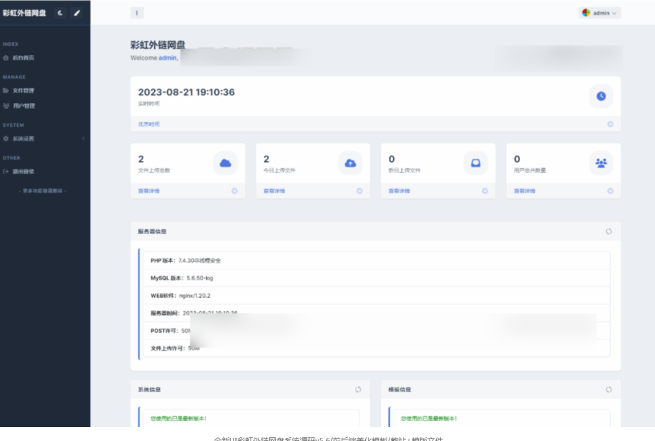This screenshot has height=441, width=655.
Task: Click the cloud icon for 文件上传总数
Action: coord(225,163)
